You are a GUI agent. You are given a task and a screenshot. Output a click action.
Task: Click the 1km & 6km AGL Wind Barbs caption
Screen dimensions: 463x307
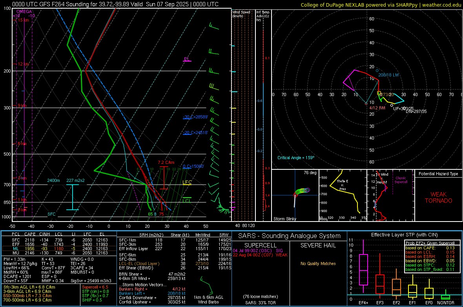coord(208,300)
